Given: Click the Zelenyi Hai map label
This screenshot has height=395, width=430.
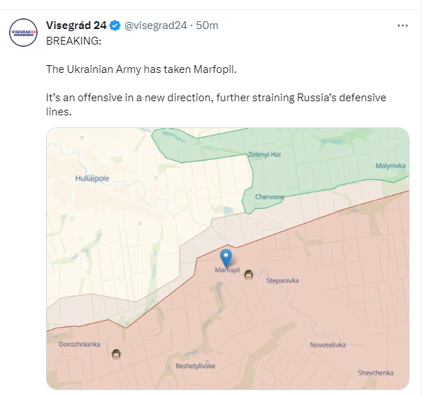Looking at the screenshot, I should 265,154.
